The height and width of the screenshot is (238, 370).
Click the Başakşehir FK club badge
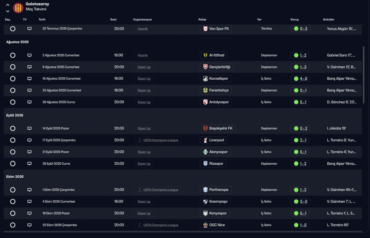[205, 128]
